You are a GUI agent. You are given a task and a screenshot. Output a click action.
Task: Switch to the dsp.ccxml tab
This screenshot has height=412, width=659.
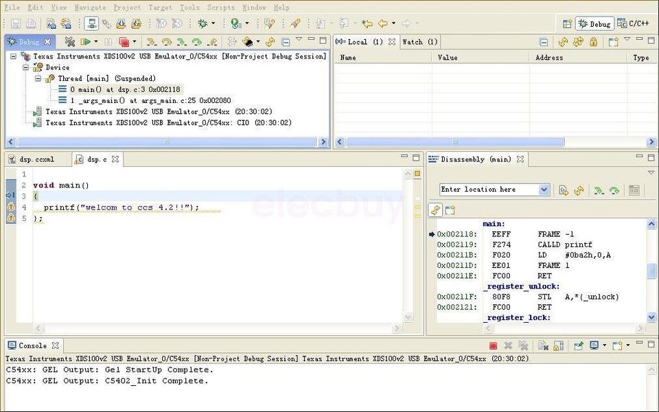(38, 159)
